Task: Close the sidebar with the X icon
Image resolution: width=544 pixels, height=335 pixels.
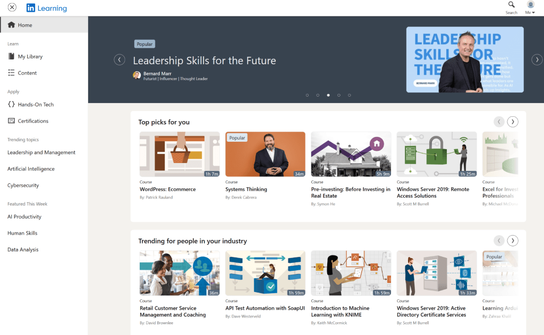Action: point(12,7)
